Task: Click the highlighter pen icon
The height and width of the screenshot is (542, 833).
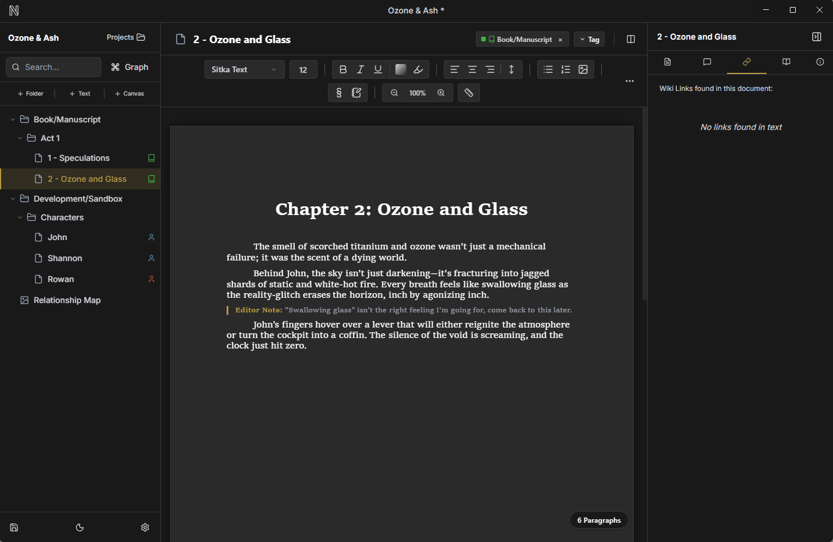Action: [418, 69]
